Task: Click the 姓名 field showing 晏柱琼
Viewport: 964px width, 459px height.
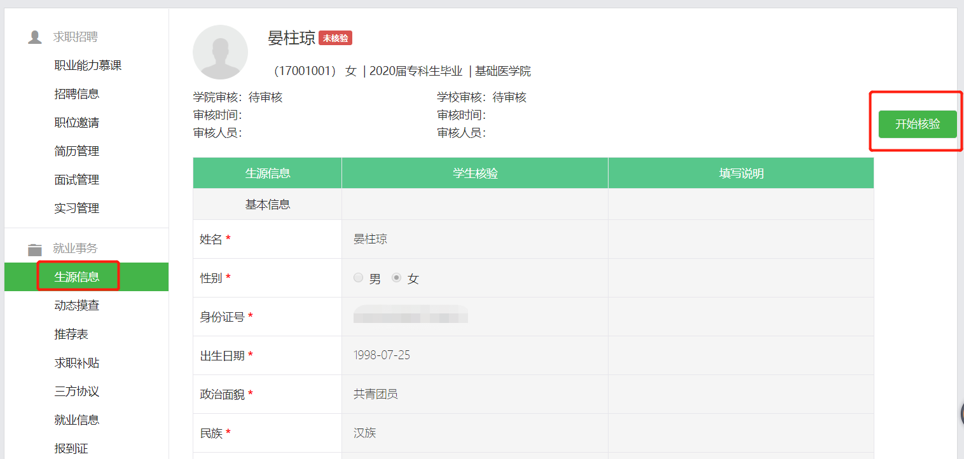Action: tap(474, 240)
